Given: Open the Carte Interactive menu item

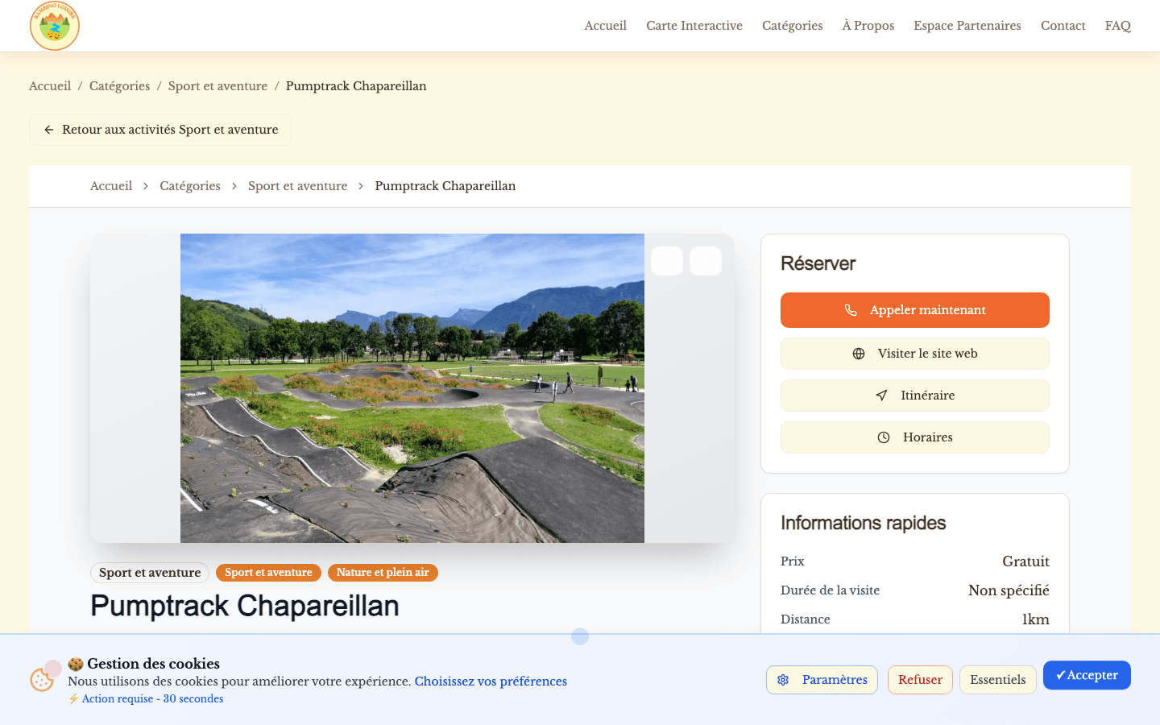Looking at the screenshot, I should point(694,26).
